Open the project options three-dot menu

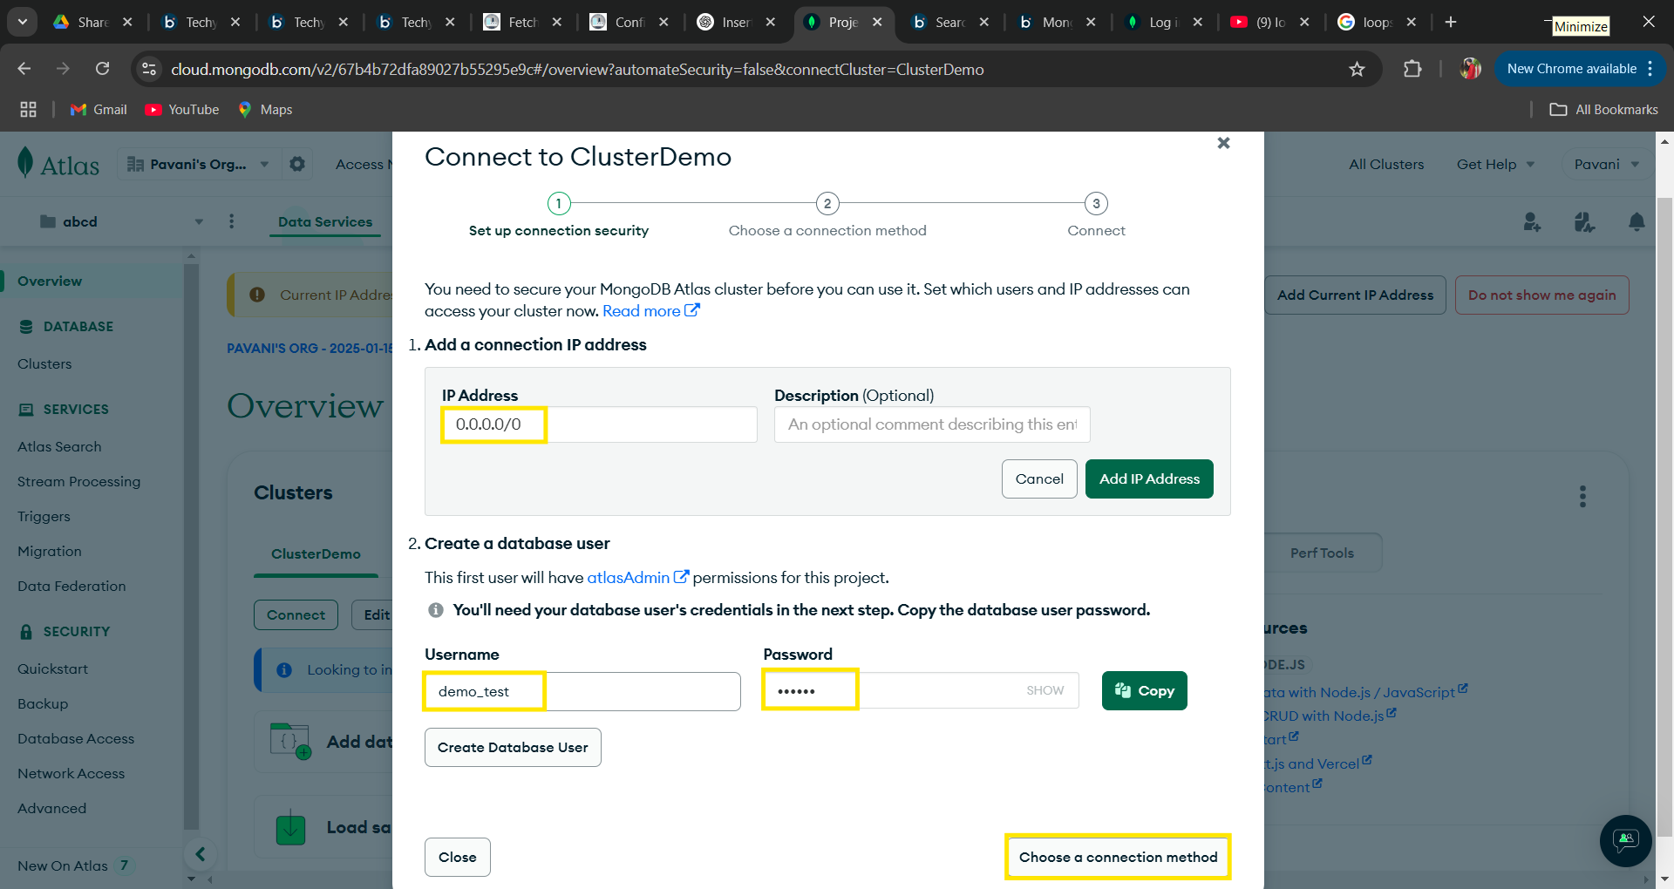coord(231,221)
